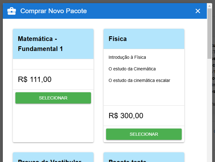215x162 pixels.
Task: Click the scrollbar up arrow
Action: tap(209, 5)
